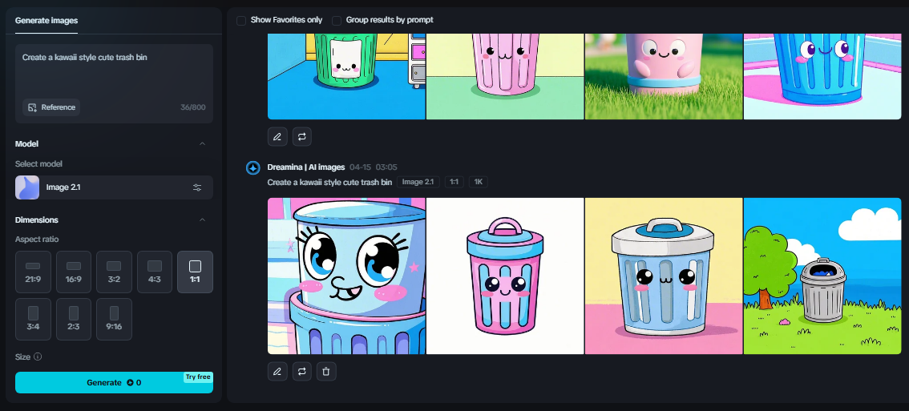Click the Generate button
This screenshot has height=411, width=909.
pos(114,383)
